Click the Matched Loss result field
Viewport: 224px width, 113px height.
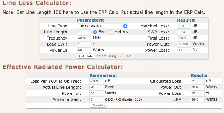point(184,26)
